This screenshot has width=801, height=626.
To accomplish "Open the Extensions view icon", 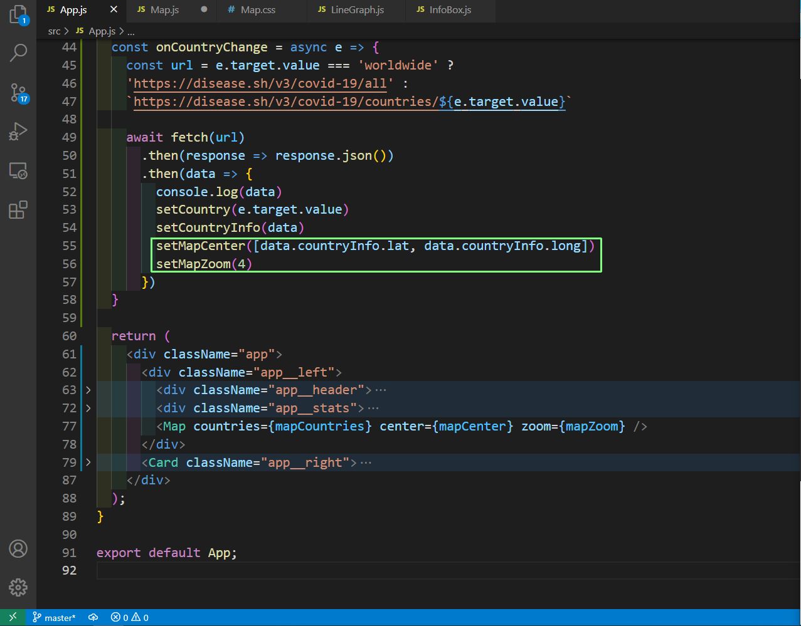I will point(18,209).
